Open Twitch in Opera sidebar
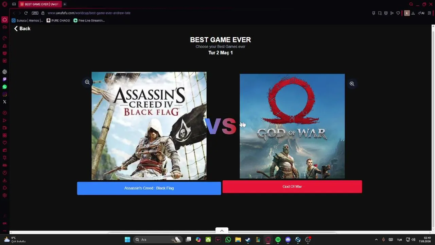Viewport: 435px width, 245px height. [4, 79]
